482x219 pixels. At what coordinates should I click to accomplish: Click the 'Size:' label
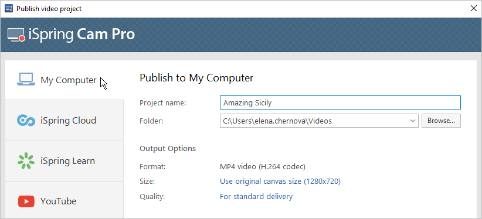point(147,182)
